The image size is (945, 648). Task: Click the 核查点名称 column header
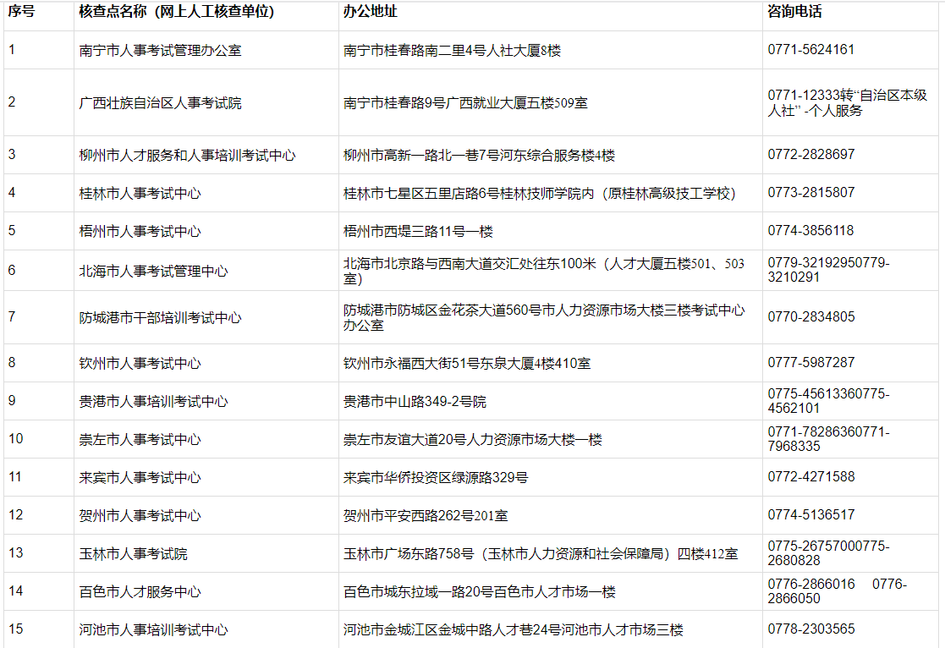(176, 13)
